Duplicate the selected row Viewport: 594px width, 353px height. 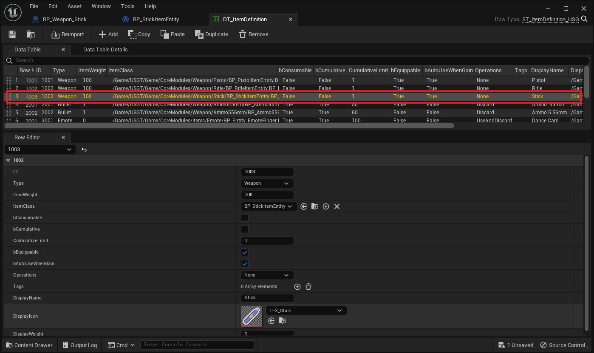211,34
